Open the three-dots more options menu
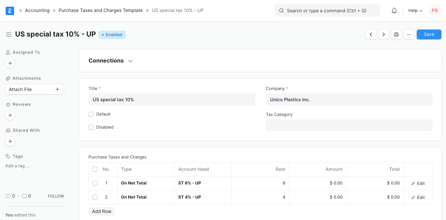The height and width of the screenshot is (220, 446). click(x=409, y=34)
